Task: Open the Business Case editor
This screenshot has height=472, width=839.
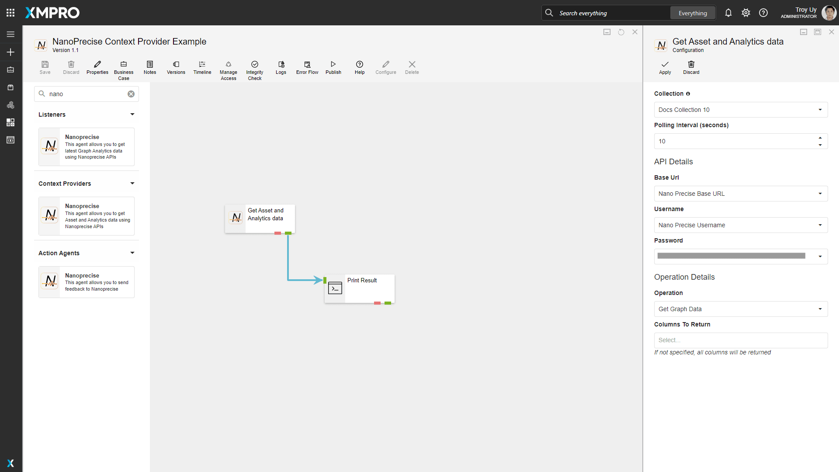Action: [124, 64]
